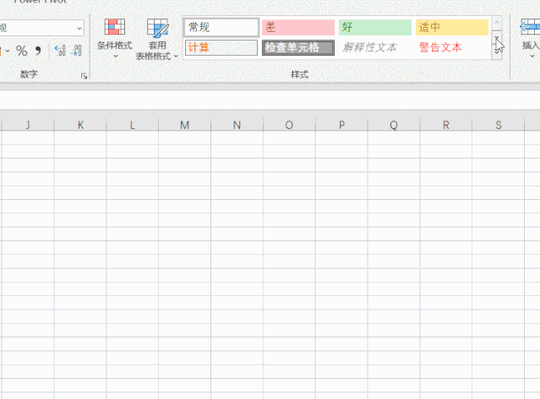Select column O header
This screenshot has height=399, width=540.
click(289, 125)
